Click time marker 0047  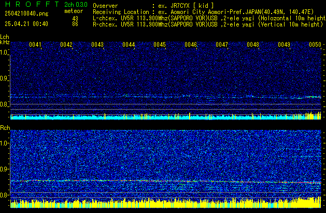click(x=222, y=45)
